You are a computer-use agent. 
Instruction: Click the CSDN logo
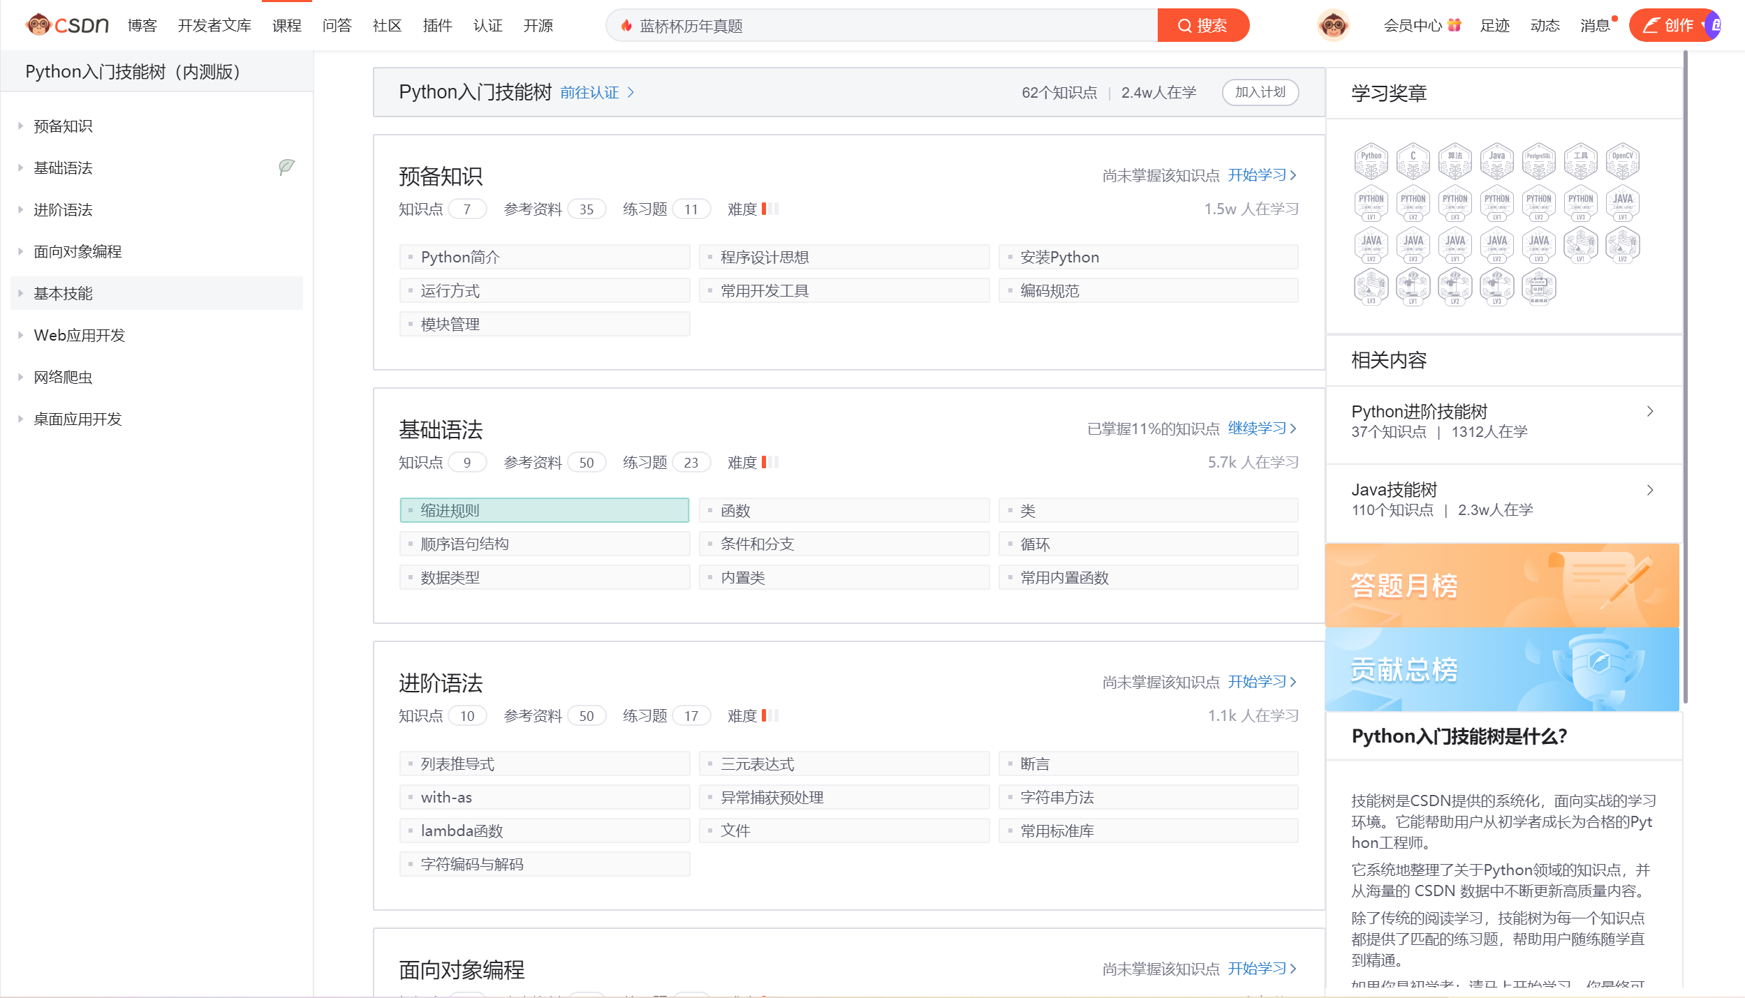tap(67, 25)
